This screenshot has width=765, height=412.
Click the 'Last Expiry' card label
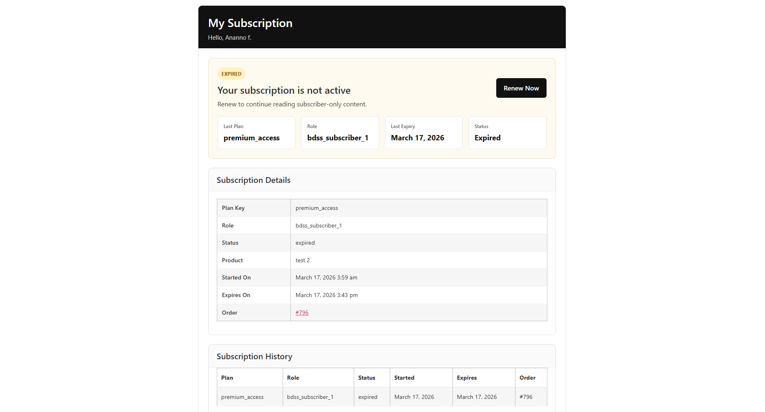403,126
